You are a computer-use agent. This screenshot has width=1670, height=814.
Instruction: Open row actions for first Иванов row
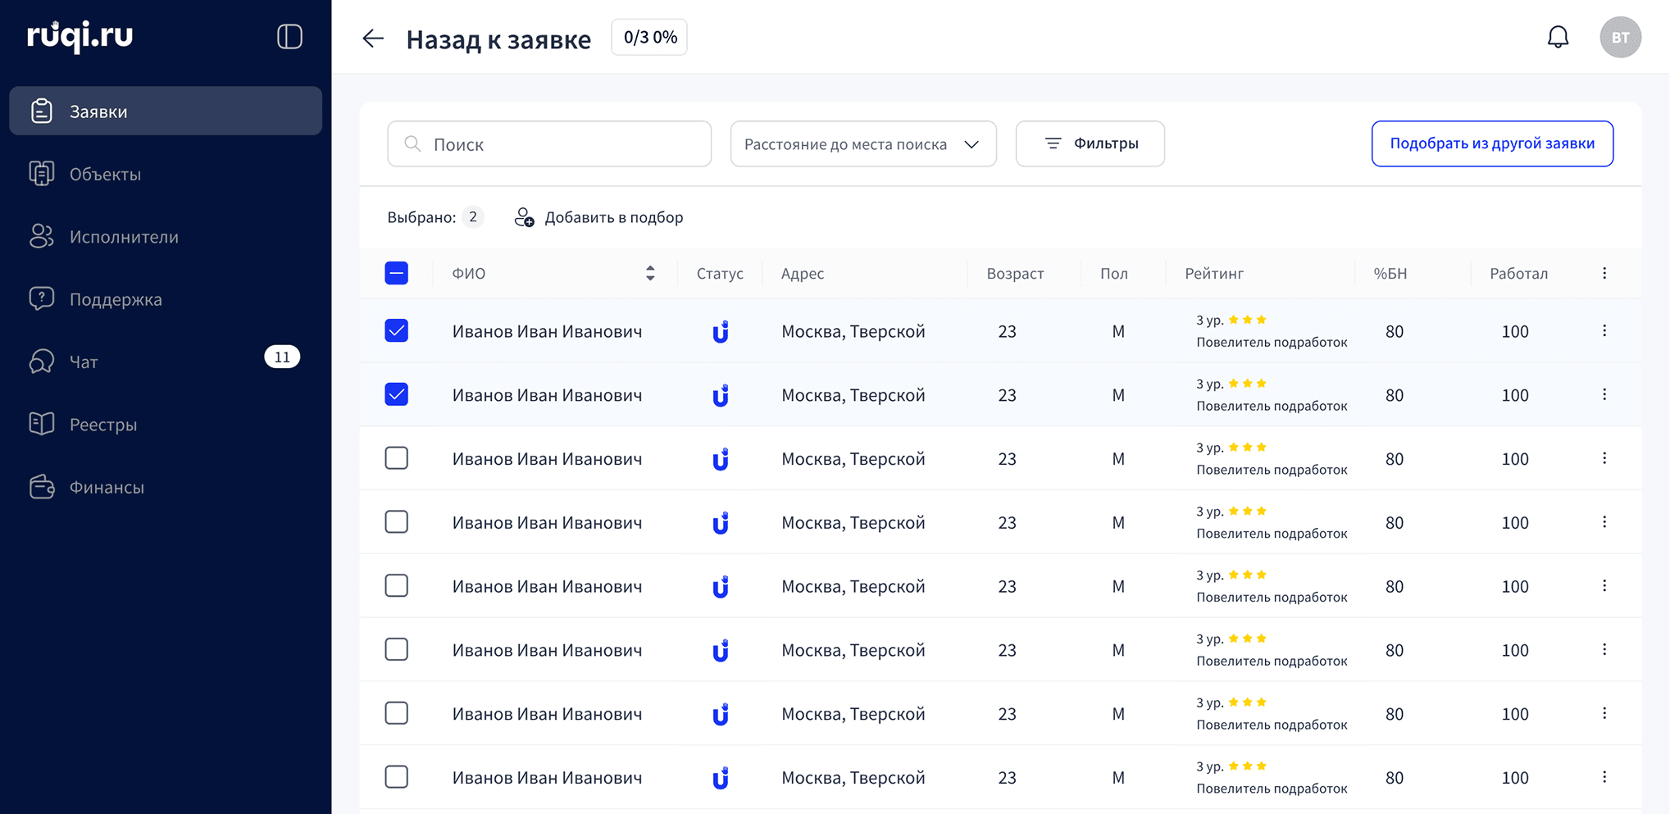1604,330
